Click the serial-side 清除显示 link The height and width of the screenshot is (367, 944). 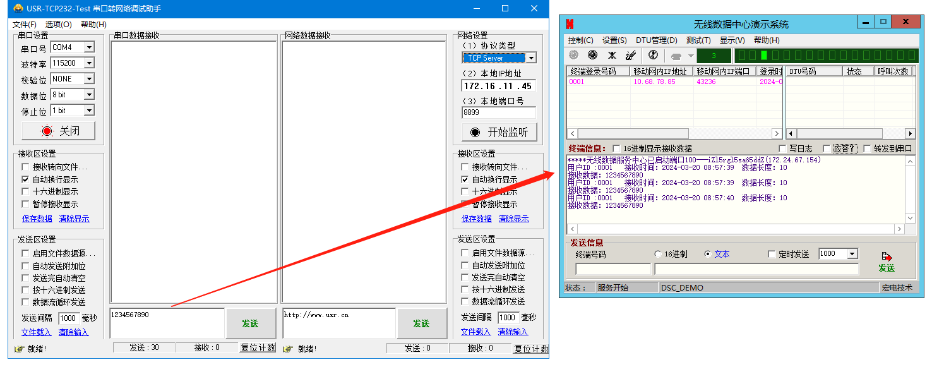pyautogui.click(x=74, y=219)
